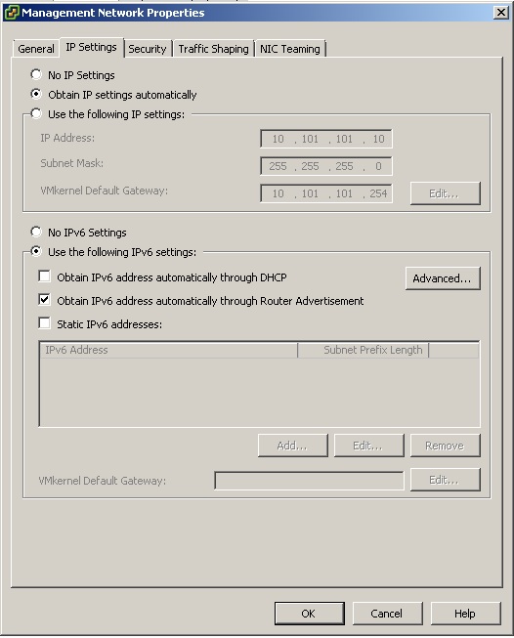Uncheck IPv6 Router Advertisement option
Image resolution: width=514 pixels, height=638 pixels.
point(44,300)
